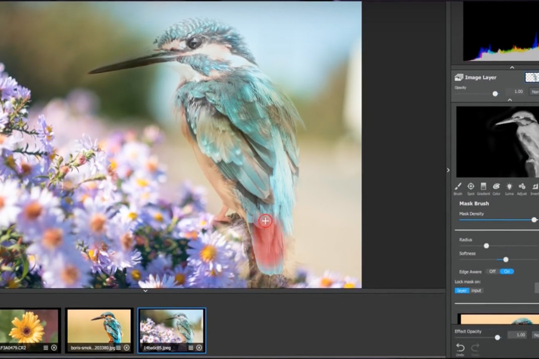
Task: Close the boris-smok...203380.jpg image
Action: click(127, 347)
